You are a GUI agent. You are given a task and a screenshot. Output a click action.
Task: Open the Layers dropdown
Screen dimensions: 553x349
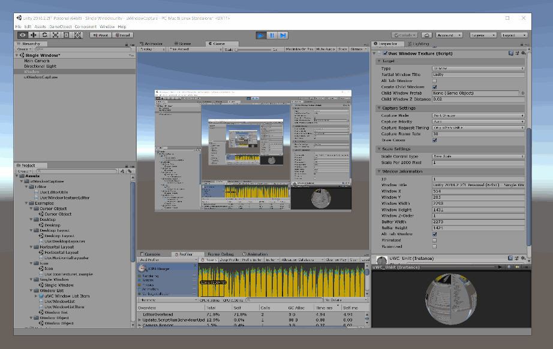pyautogui.click(x=483, y=35)
